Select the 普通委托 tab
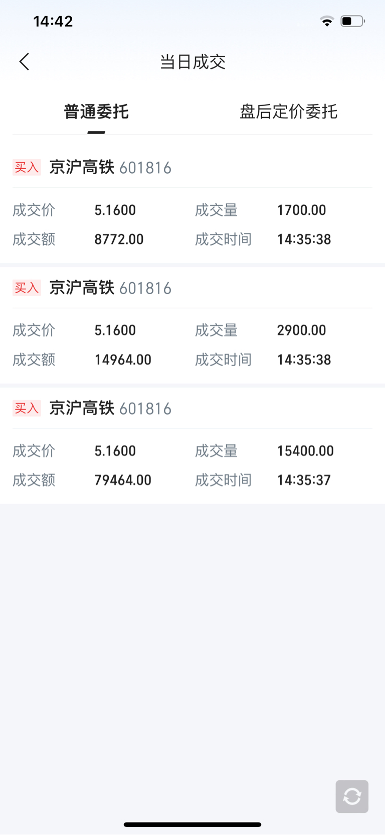 click(x=96, y=111)
